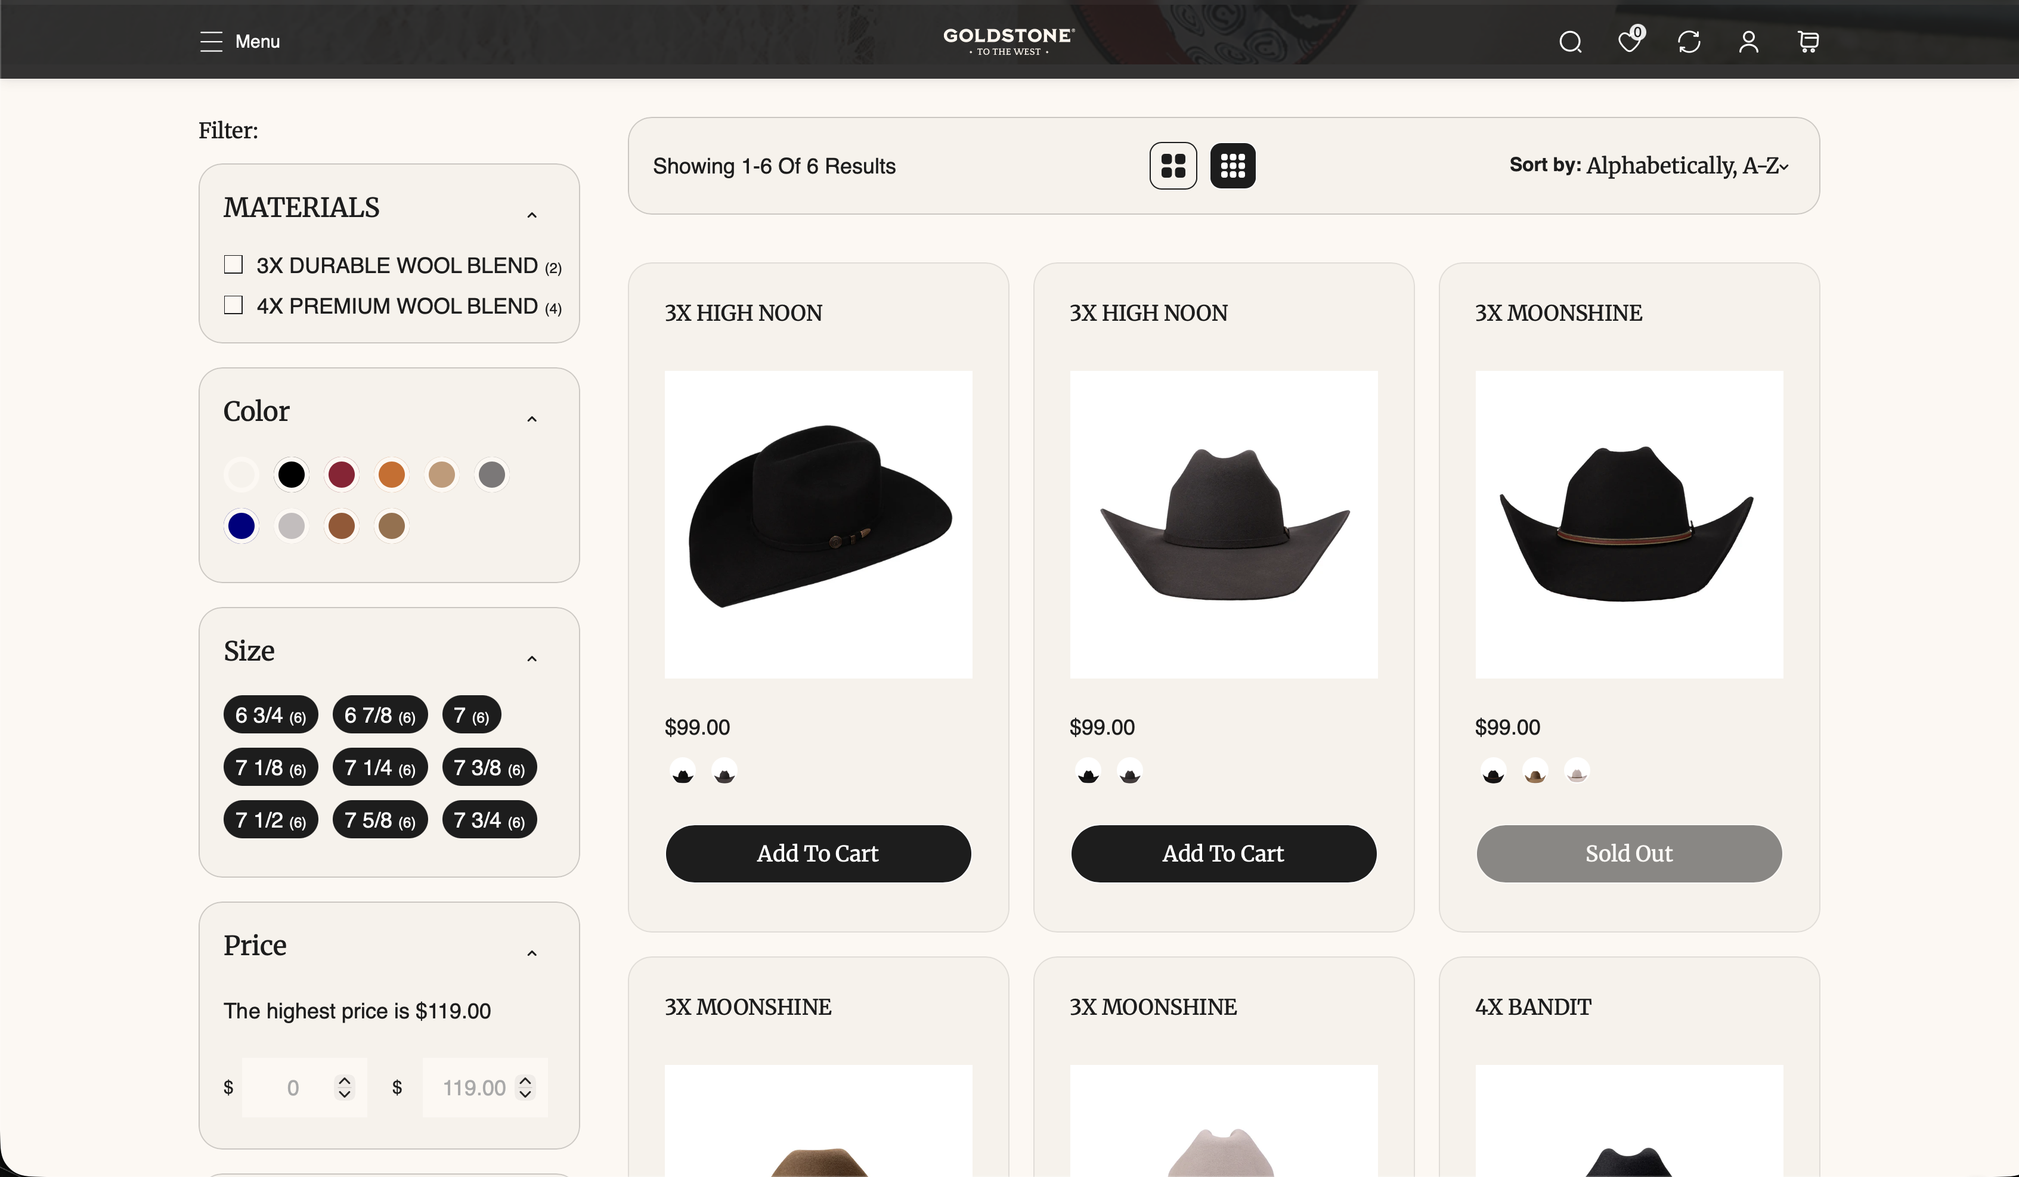Open 4X Bandit product title

coord(1534,1006)
